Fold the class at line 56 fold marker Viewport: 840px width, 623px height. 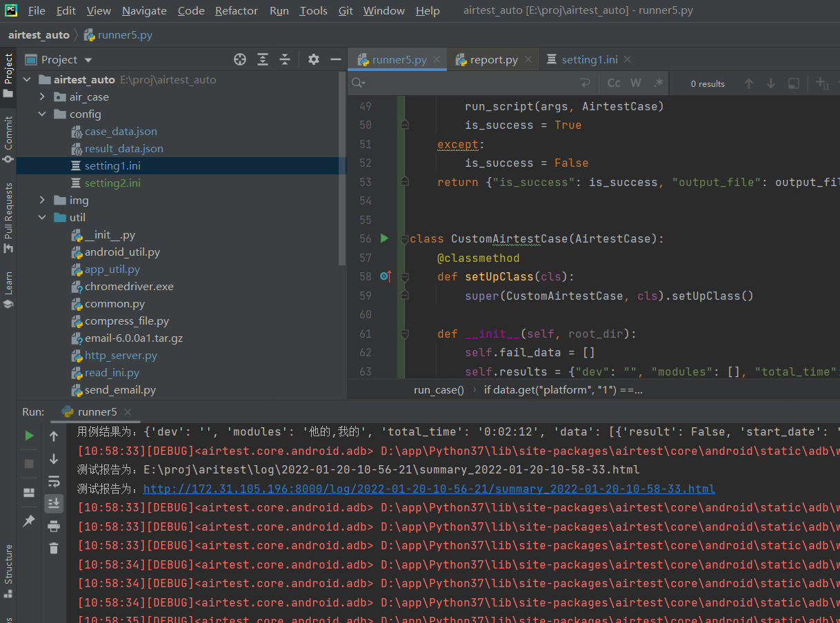(x=405, y=238)
